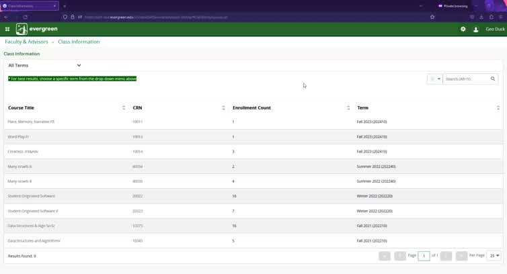Open column chooser dropdown beside search
The height and width of the screenshot is (274, 507).
tap(435, 79)
